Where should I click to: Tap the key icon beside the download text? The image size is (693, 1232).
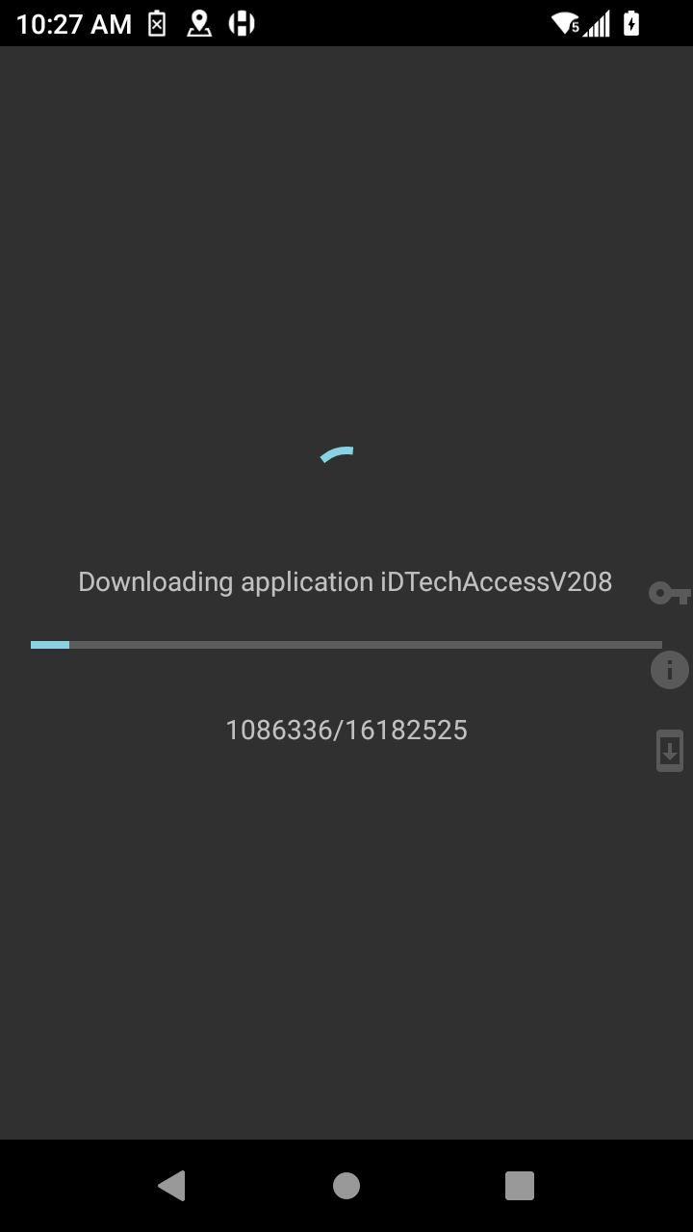point(670,593)
